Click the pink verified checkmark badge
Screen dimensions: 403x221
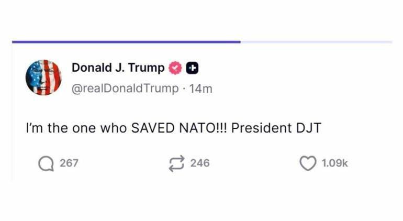[x=175, y=68]
